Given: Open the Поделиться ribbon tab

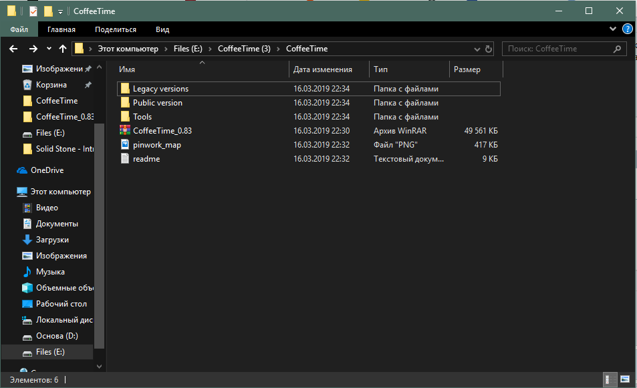Looking at the screenshot, I should click(x=116, y=29).
